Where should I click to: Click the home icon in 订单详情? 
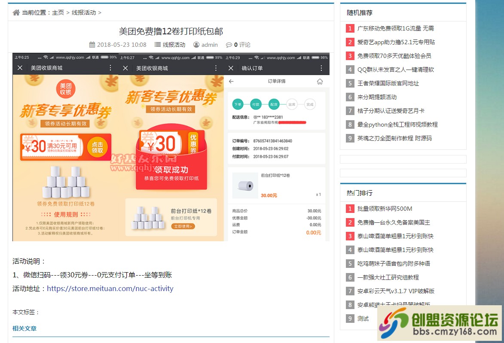click(320, 81)
